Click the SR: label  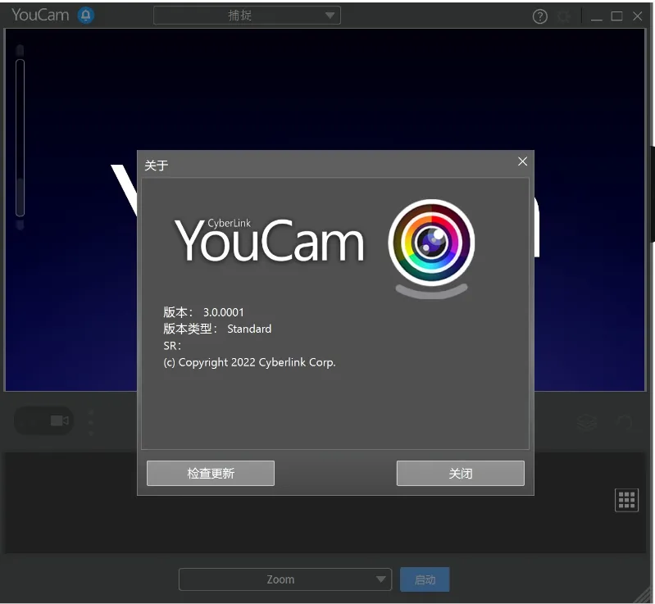(172, 346)
